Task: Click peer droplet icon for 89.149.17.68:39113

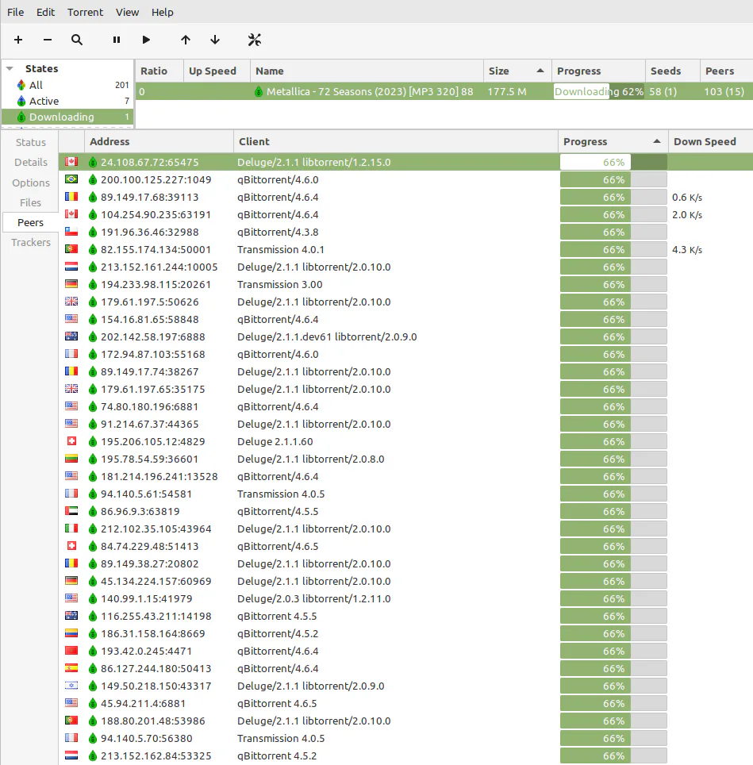Action: (x=93, y=197)
